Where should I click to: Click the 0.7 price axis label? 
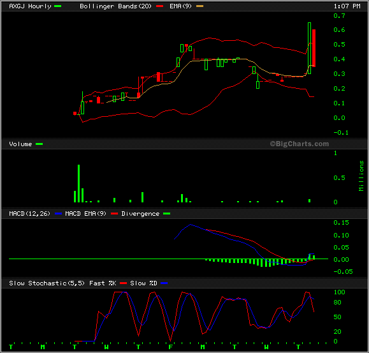pos(339,16)
